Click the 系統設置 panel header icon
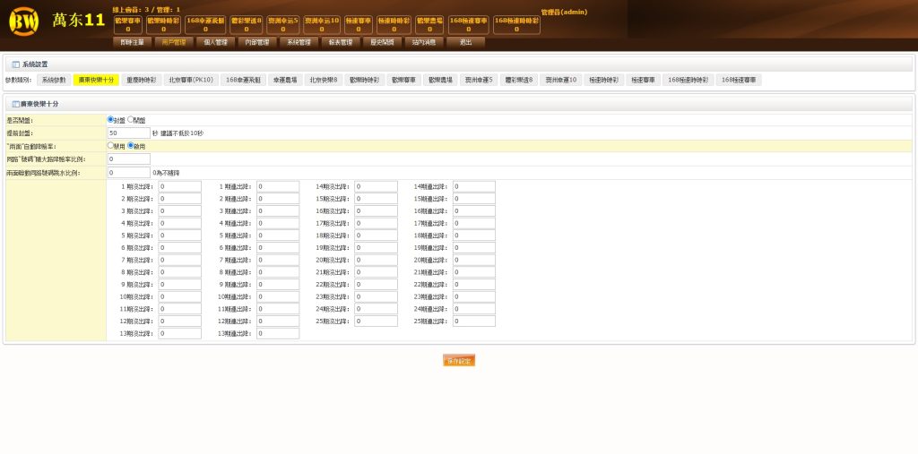 tap(16, 64)
